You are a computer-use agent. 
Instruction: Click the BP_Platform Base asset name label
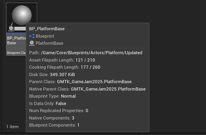point(16,41)
